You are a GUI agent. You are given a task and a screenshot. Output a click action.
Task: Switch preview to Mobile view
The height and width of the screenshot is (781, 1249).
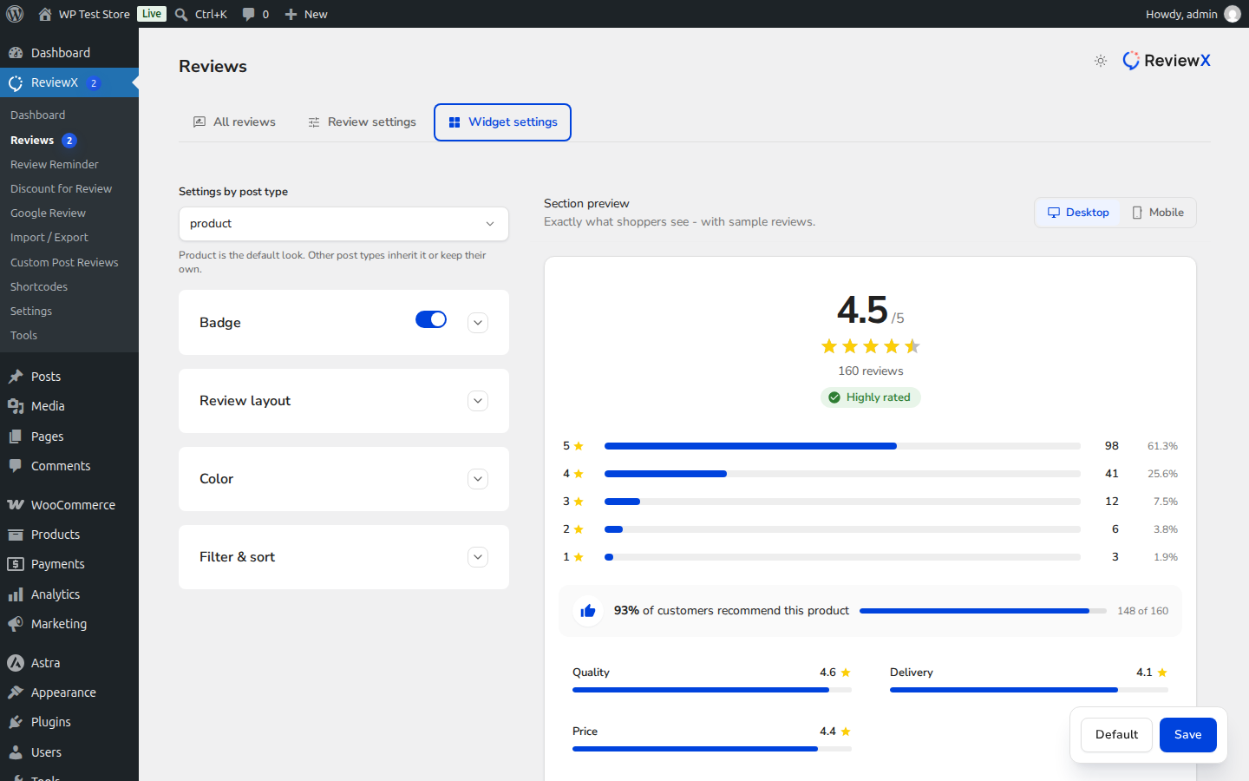[x=1158, y=213]
